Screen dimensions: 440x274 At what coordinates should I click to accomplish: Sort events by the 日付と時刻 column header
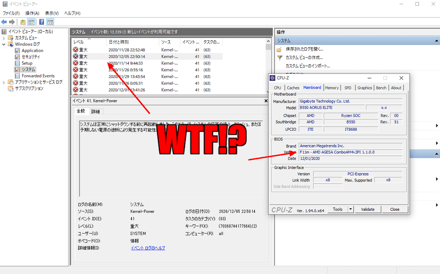coord(132,42)
